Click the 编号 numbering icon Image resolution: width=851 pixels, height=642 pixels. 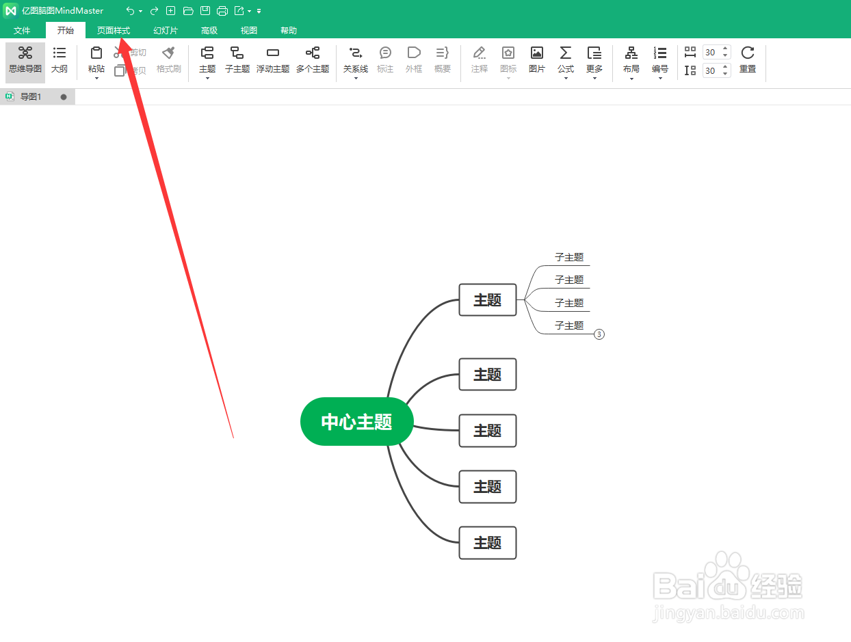click(660, 53)
